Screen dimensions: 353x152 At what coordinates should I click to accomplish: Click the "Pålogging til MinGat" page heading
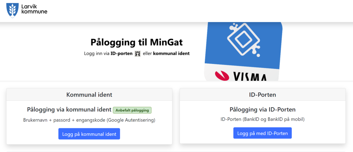137,42
